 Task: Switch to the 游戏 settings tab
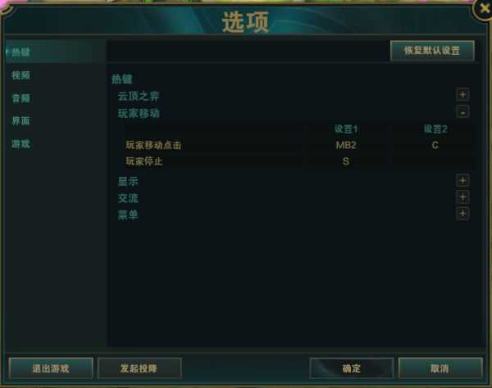[20, 144]
